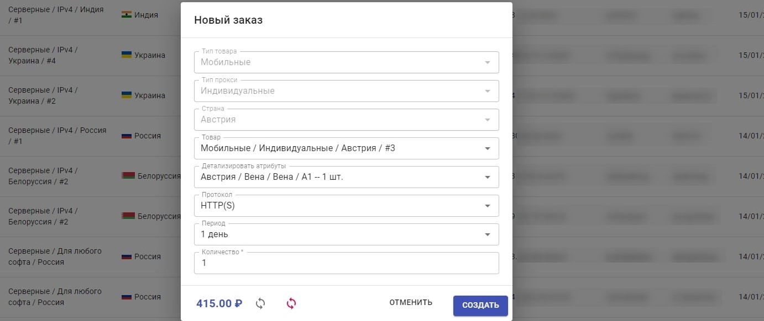
Task: Focus the Количество input field
Action: point(346,264)
